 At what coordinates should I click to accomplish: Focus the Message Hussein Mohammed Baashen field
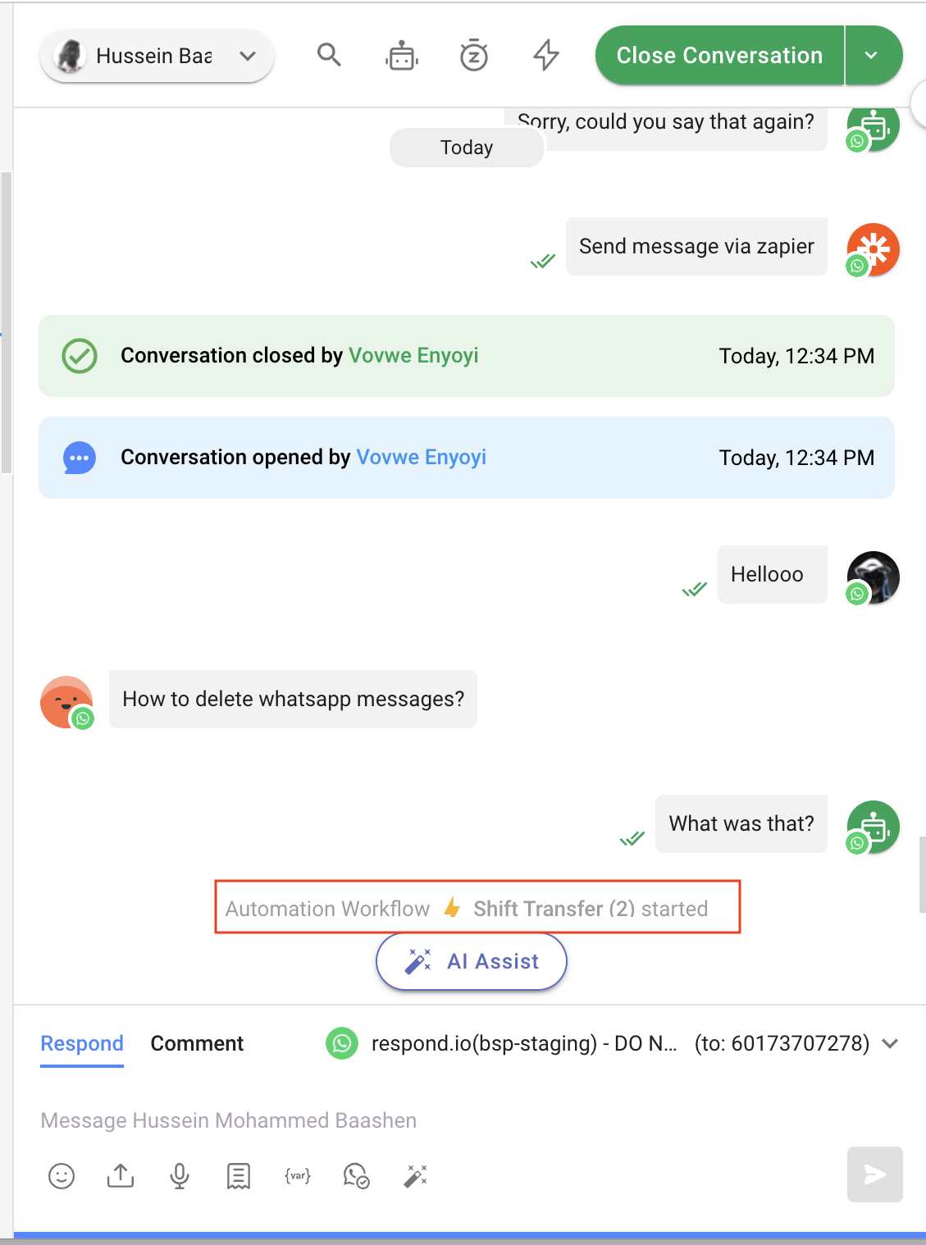click(410, 1120)
